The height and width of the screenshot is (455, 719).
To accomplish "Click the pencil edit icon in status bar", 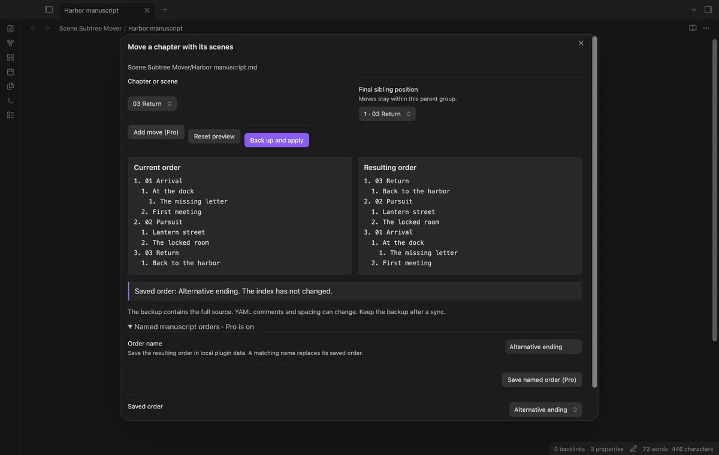I will (633, 449).
